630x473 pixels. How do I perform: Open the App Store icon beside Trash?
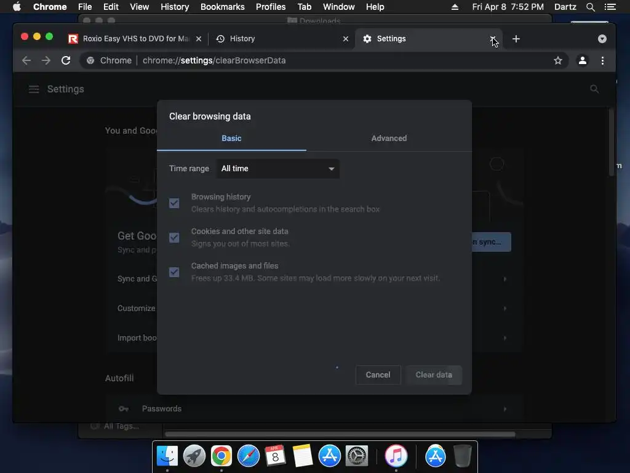coord(435,456)
